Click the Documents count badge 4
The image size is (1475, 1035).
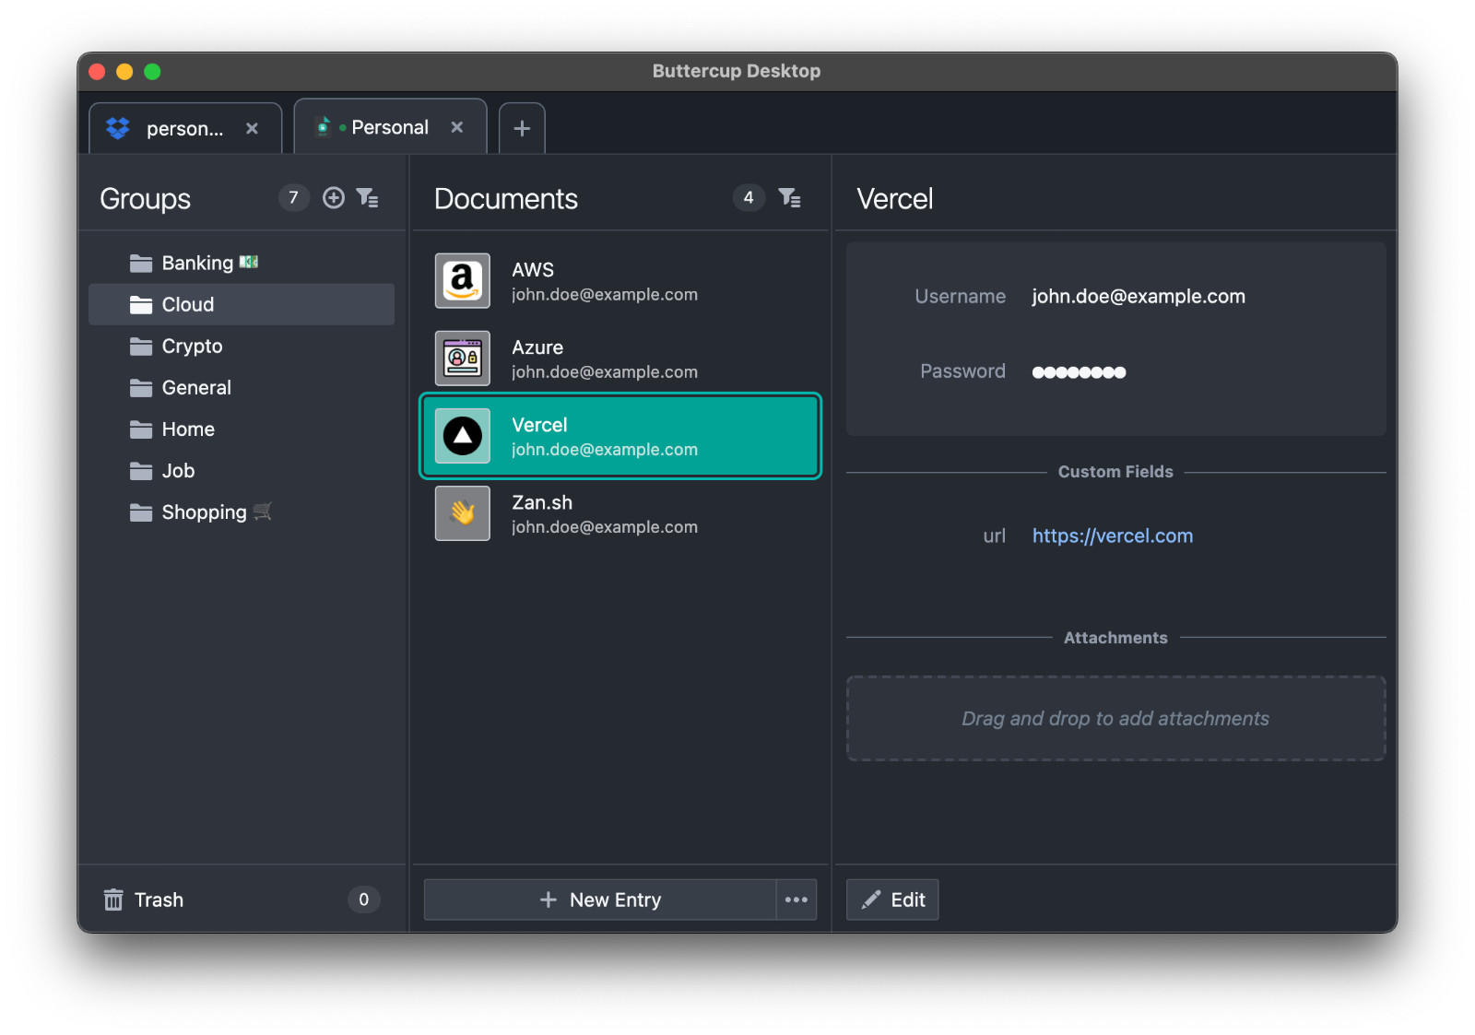(749, 197)
